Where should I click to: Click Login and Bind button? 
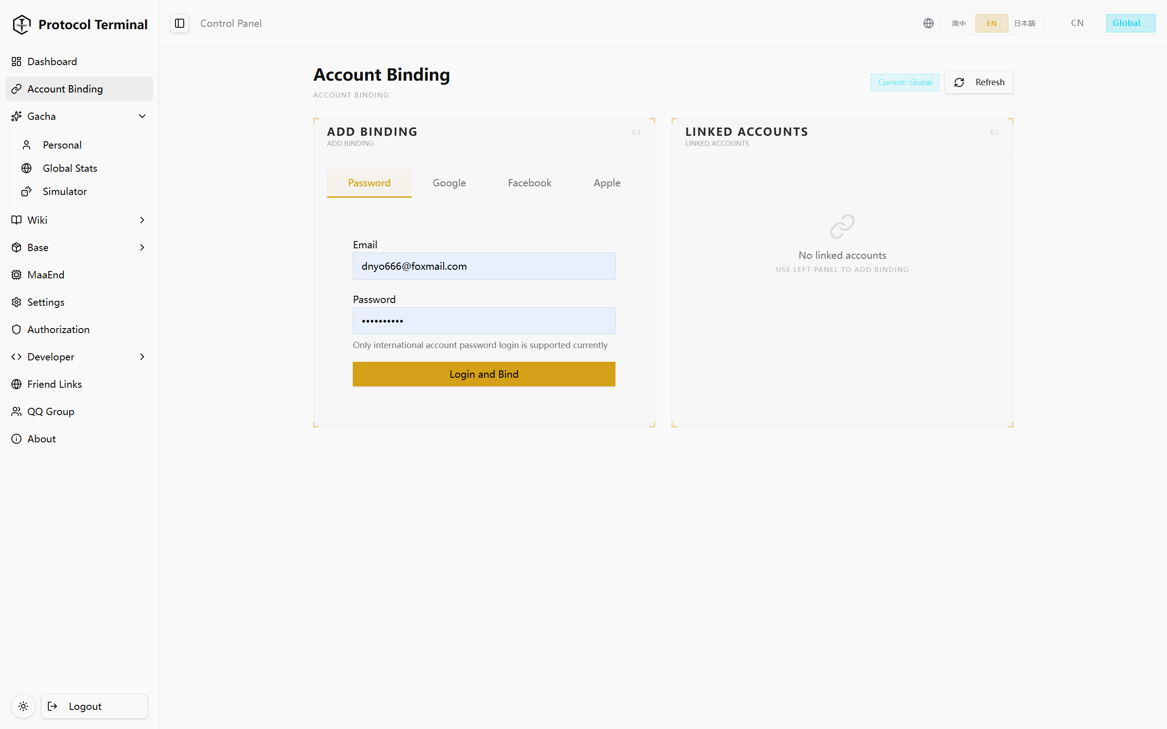point(484,374)
